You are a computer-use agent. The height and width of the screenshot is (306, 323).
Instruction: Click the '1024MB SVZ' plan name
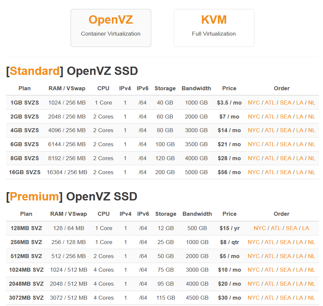click(26, 270)
